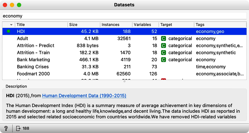Click the categorical C icon for Bank Marketing

[164, 60]
